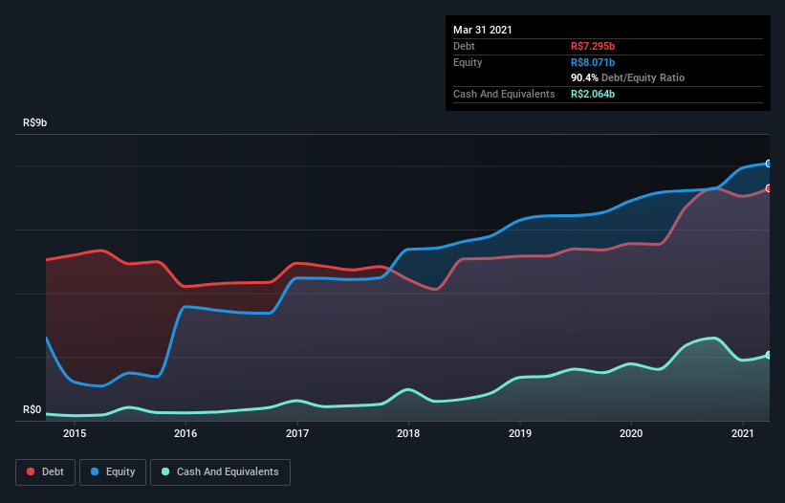This screenshot has height=503, width=785.
Task: Click the 2018 x-axis label
Action: [x=408, y=433]
